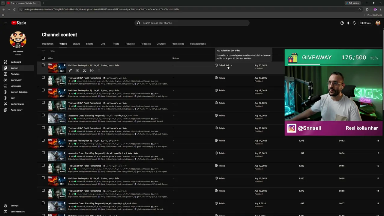Image resolution: width=384 pixels, height=216 pixels.
Task: Open the All Bookmarks folder
Action: 374,15
